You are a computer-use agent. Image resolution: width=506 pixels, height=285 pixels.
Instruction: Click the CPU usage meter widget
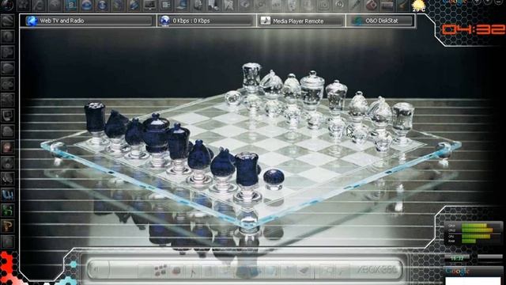point(474,233)
